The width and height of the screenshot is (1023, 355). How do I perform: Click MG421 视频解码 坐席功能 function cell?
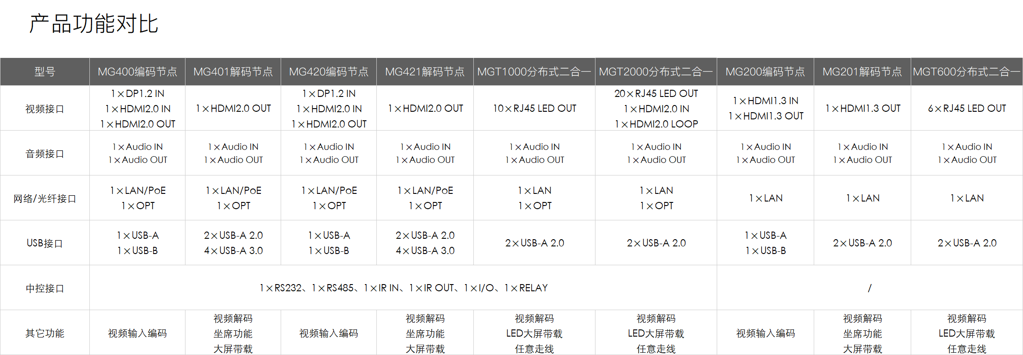coord(425,333)
